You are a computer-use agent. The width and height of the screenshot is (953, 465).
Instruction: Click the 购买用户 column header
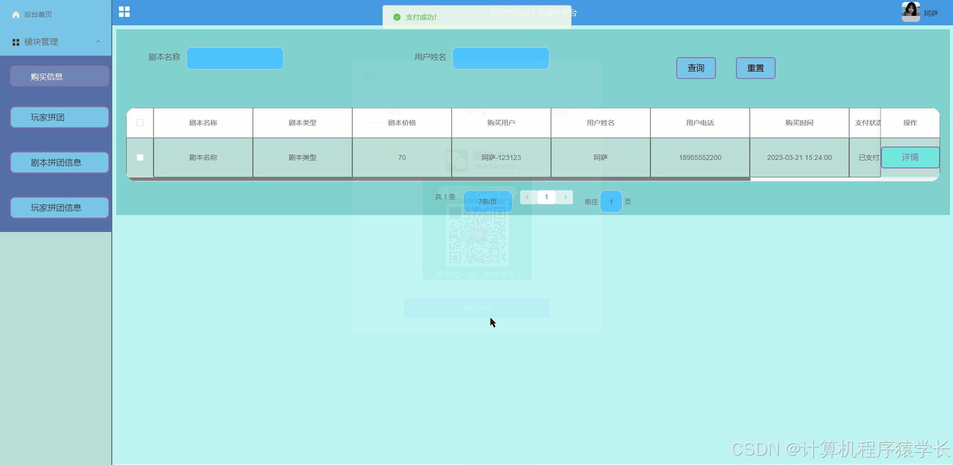[x=501, y=123]
